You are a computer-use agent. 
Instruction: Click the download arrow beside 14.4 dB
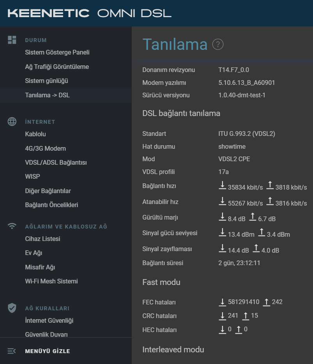coord(223,248)
